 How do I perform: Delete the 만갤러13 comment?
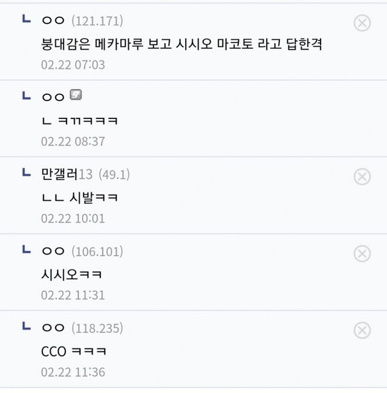coord(362,177)
